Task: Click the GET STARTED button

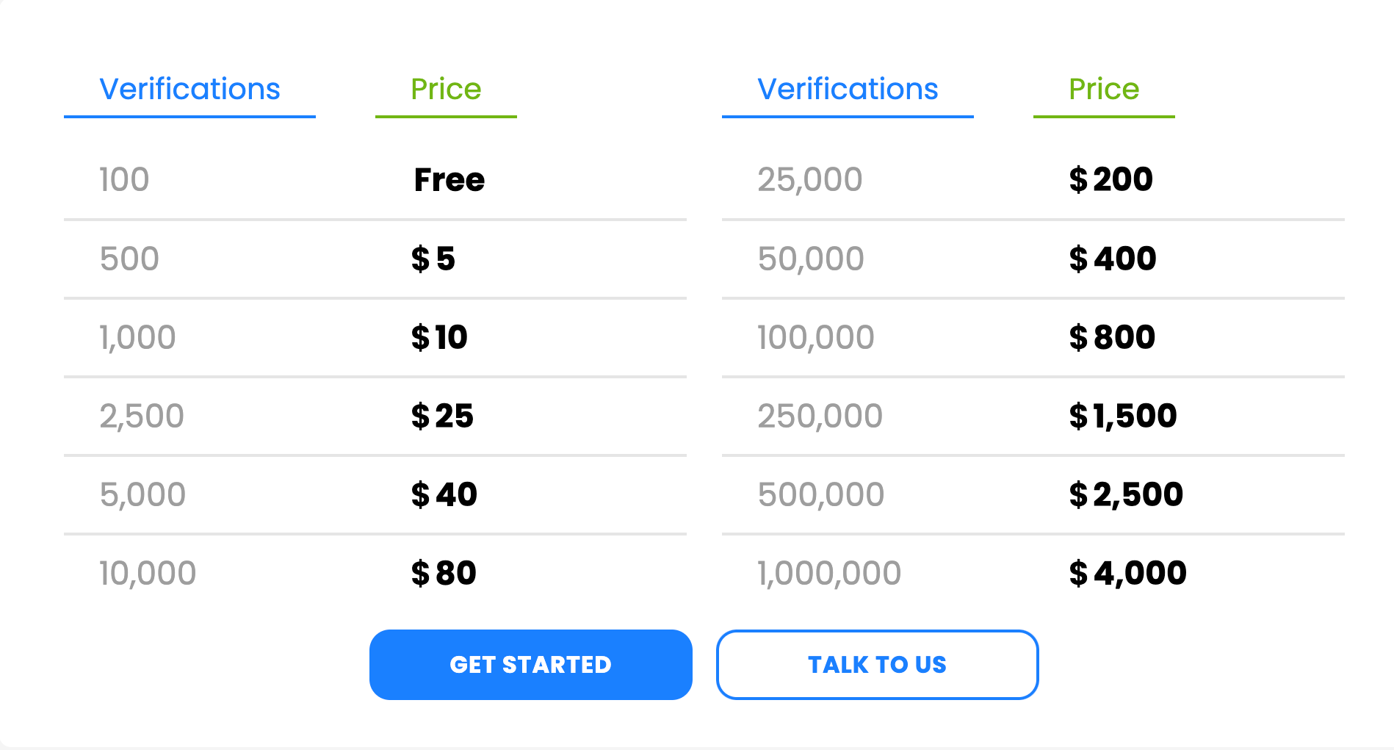Action: coord(530,664)
